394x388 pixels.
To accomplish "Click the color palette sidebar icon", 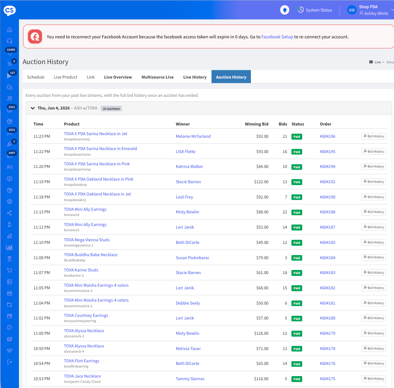I will tap(10, 328).
